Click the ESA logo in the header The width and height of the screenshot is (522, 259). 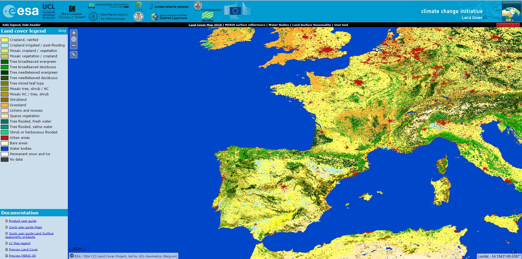click(x=21, y=11)
